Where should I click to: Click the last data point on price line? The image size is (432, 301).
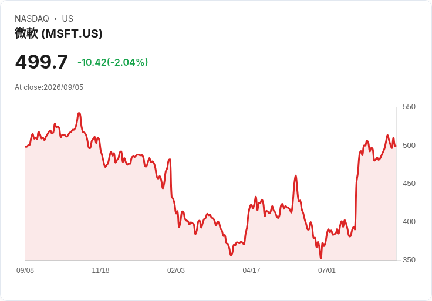click(x=396, y=146)
